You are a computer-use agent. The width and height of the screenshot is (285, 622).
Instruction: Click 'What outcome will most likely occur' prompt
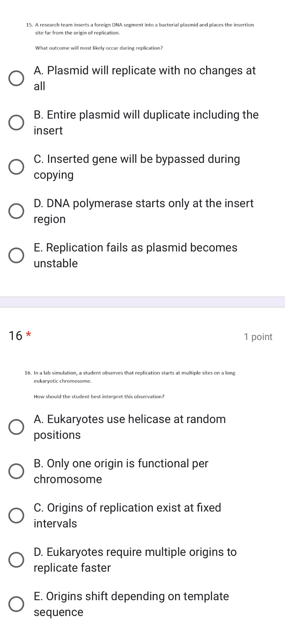pyautogui.click(x=99, y=48)
